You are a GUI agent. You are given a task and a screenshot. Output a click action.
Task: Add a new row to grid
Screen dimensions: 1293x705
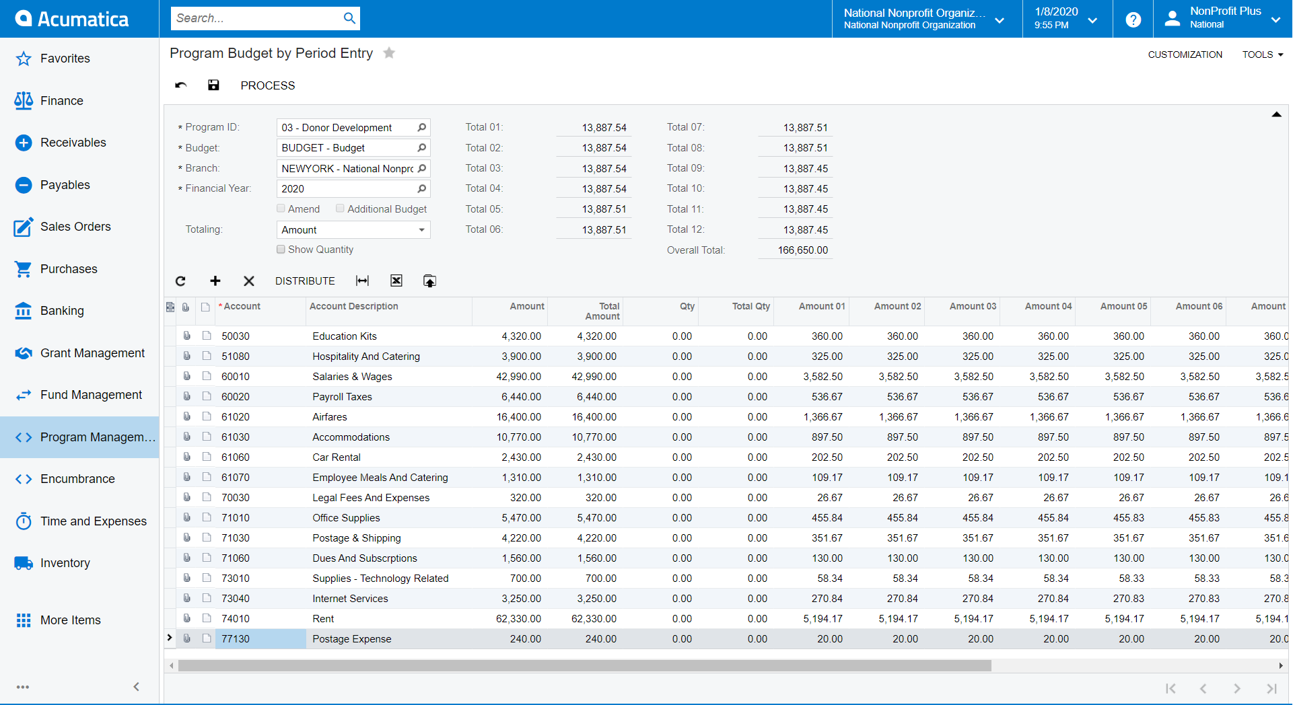coord(215,281)
